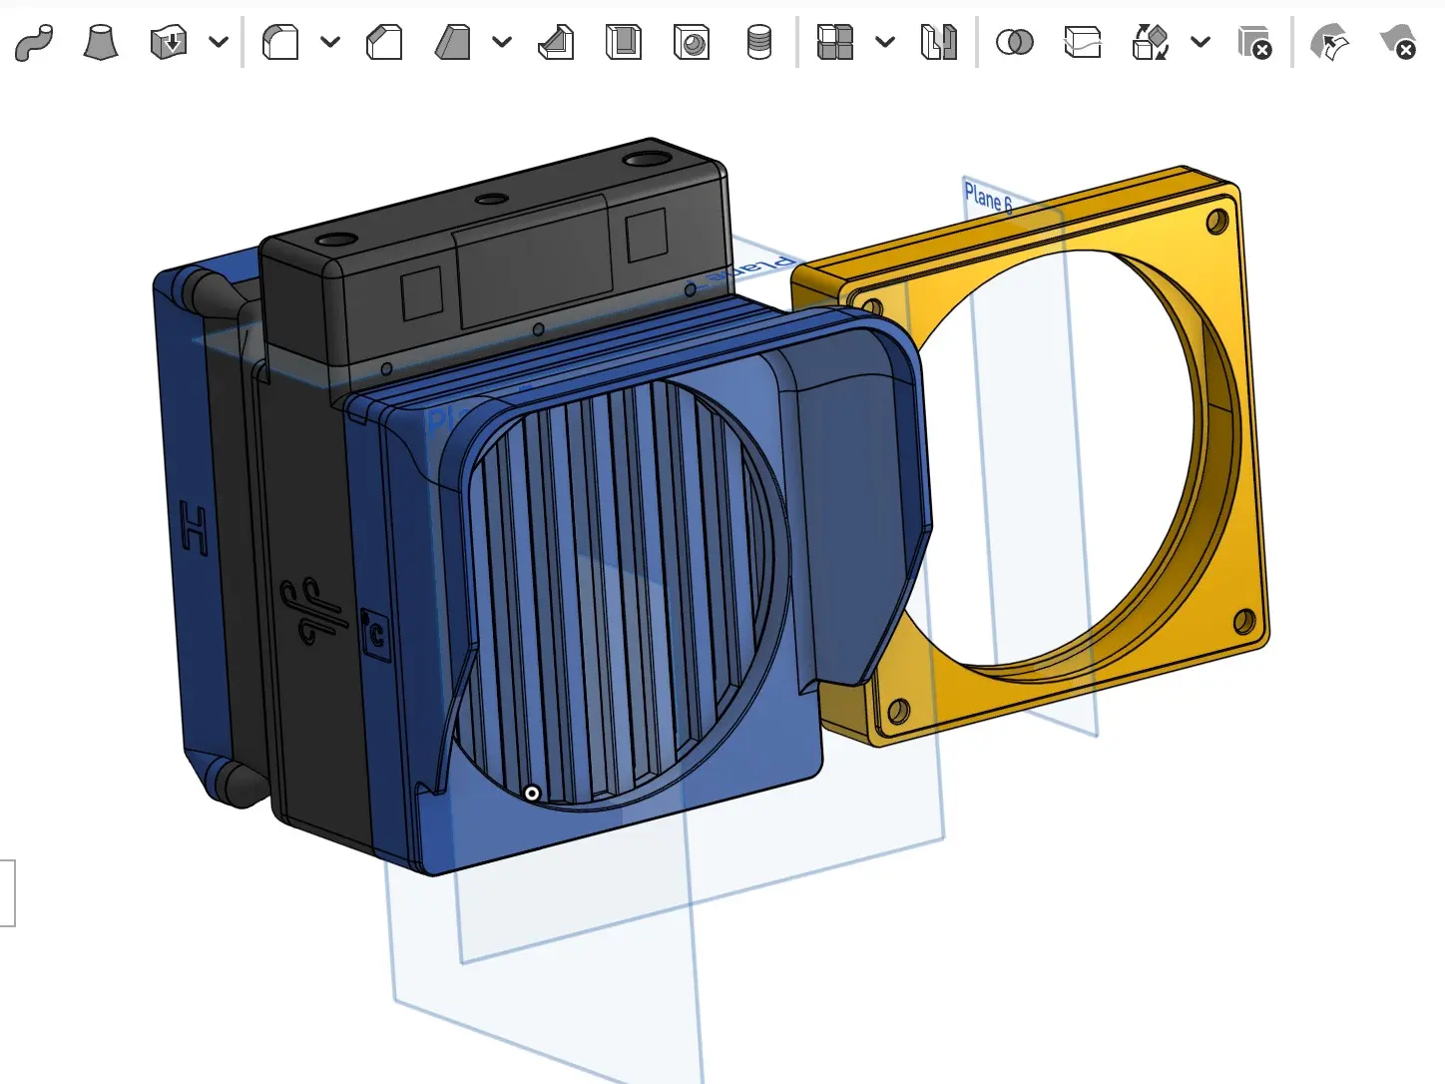Image resolution: width=1445 pixels, height=1084 pixels.
Task: Select the Chamfer tool
Action: point(383,42)
